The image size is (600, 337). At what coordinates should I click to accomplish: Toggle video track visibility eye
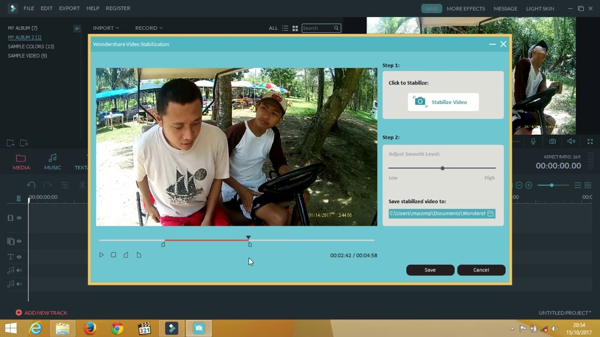tap(19, 218)
